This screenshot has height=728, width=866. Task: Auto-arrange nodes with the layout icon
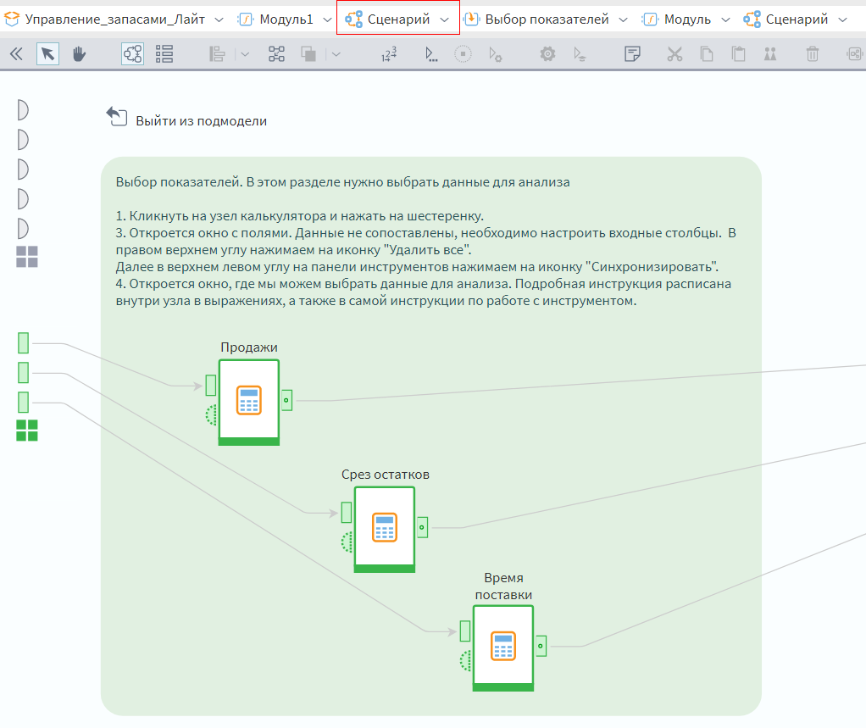click(275, 53)
